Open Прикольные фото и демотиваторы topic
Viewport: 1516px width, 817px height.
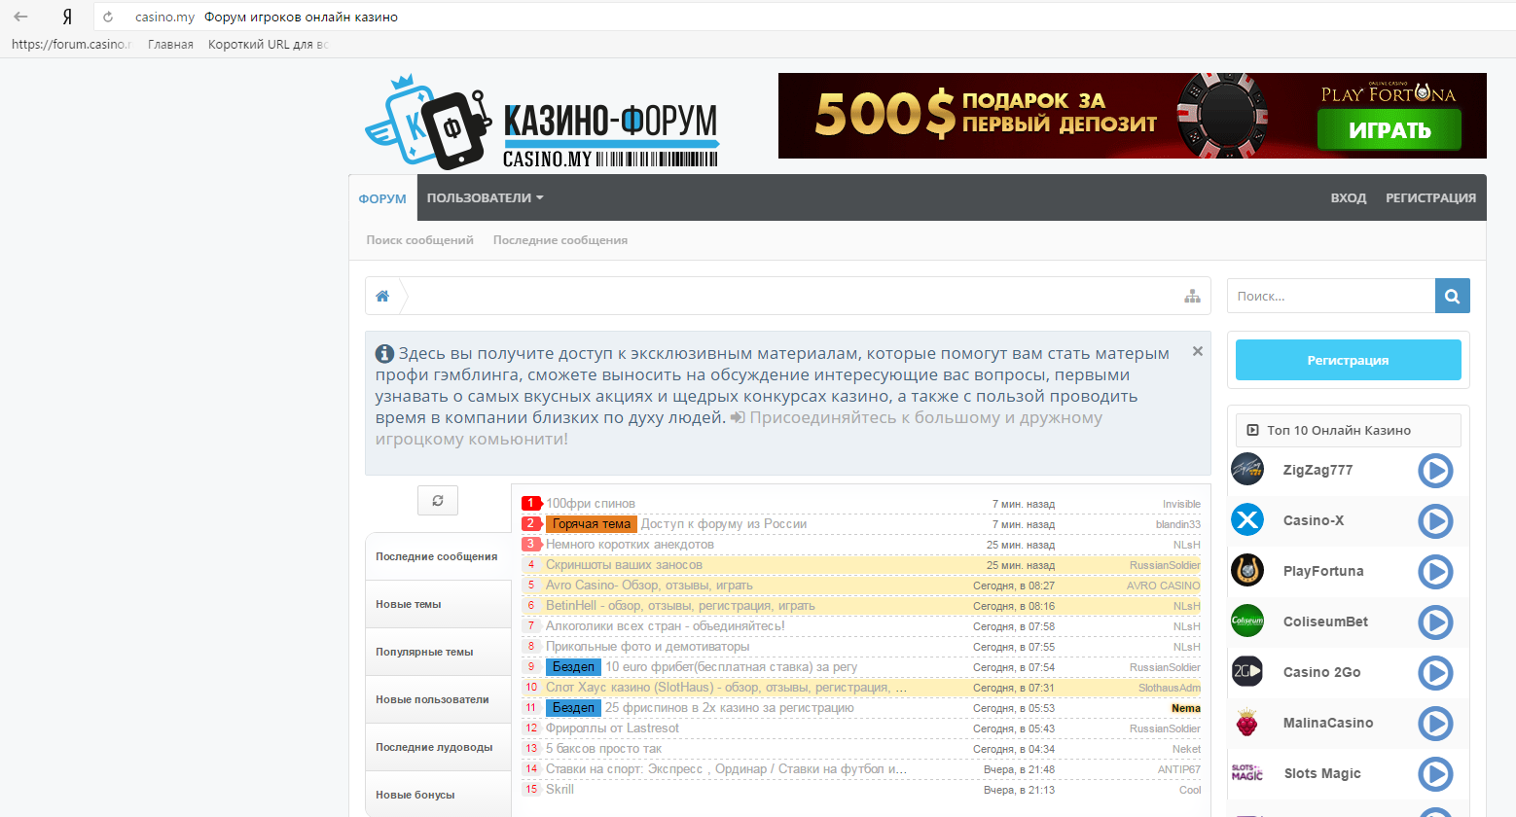[x=648, y=647]
